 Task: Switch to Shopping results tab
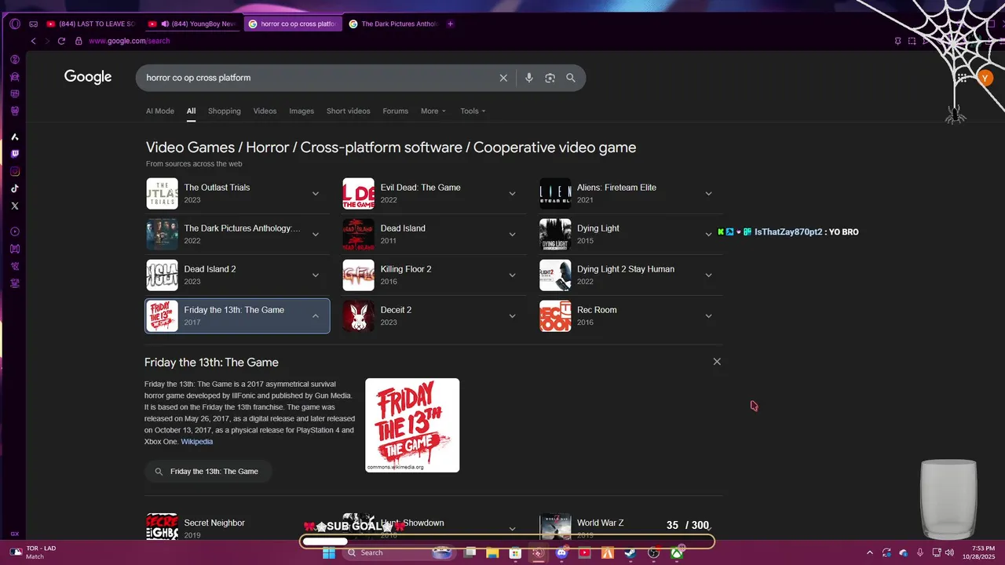pyautogui.click(x=225, y=111)
